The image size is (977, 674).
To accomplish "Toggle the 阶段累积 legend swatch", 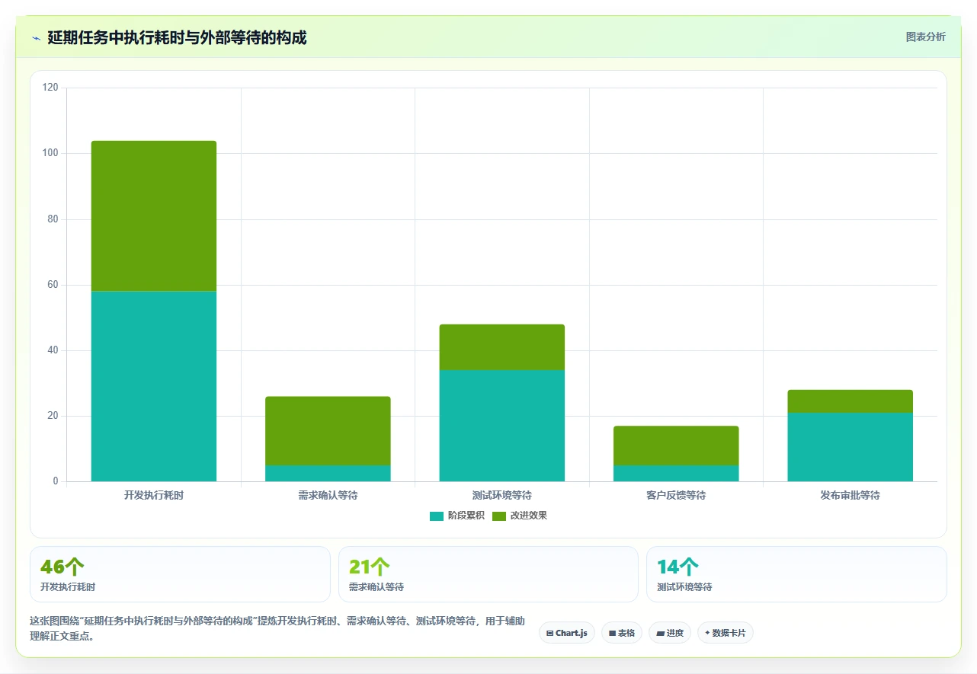I will click(436, 516).
